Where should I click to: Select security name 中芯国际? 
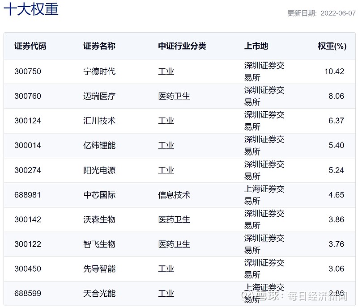click(99, 195)
